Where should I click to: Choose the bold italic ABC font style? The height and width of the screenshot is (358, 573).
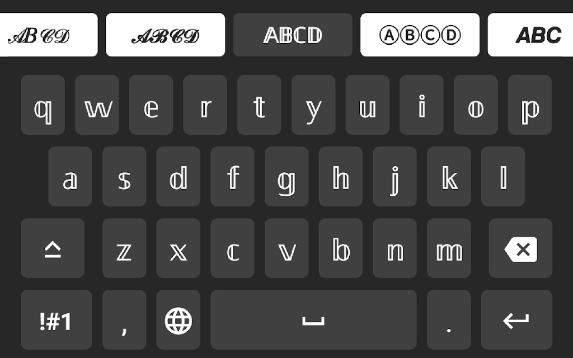tap(530, 35)
